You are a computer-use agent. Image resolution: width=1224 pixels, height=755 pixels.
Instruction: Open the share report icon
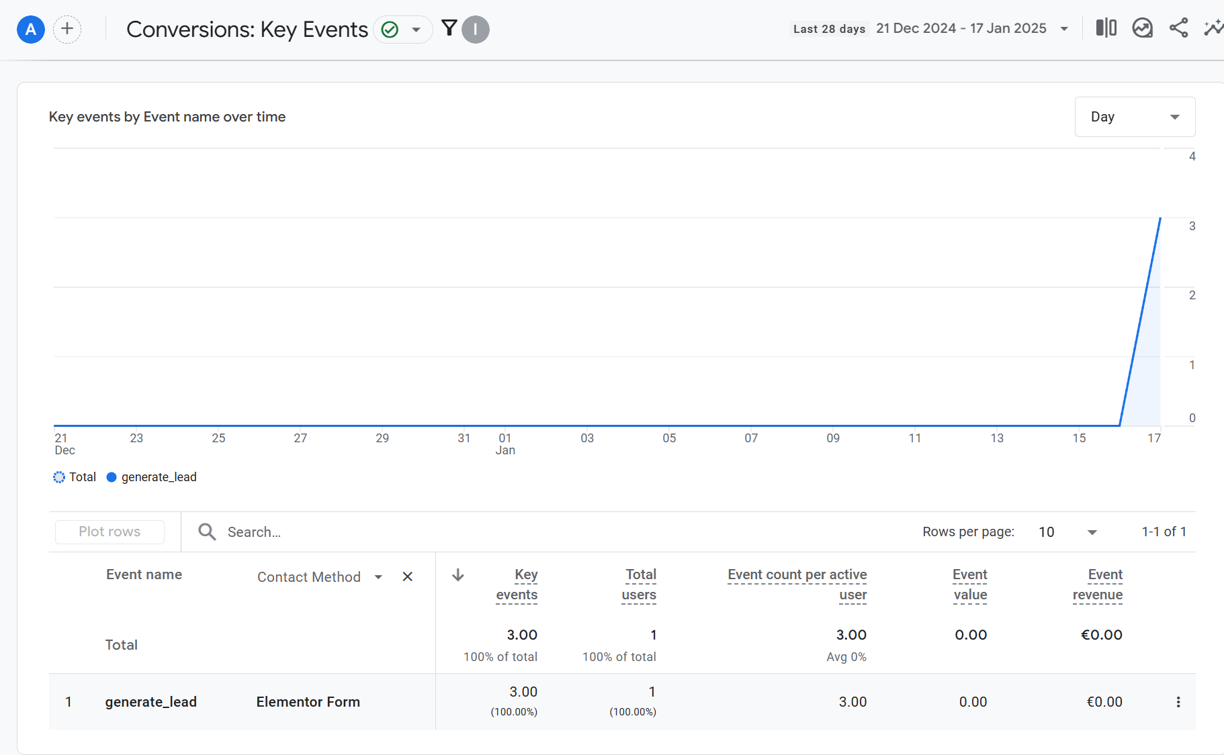pos(1179,28)
